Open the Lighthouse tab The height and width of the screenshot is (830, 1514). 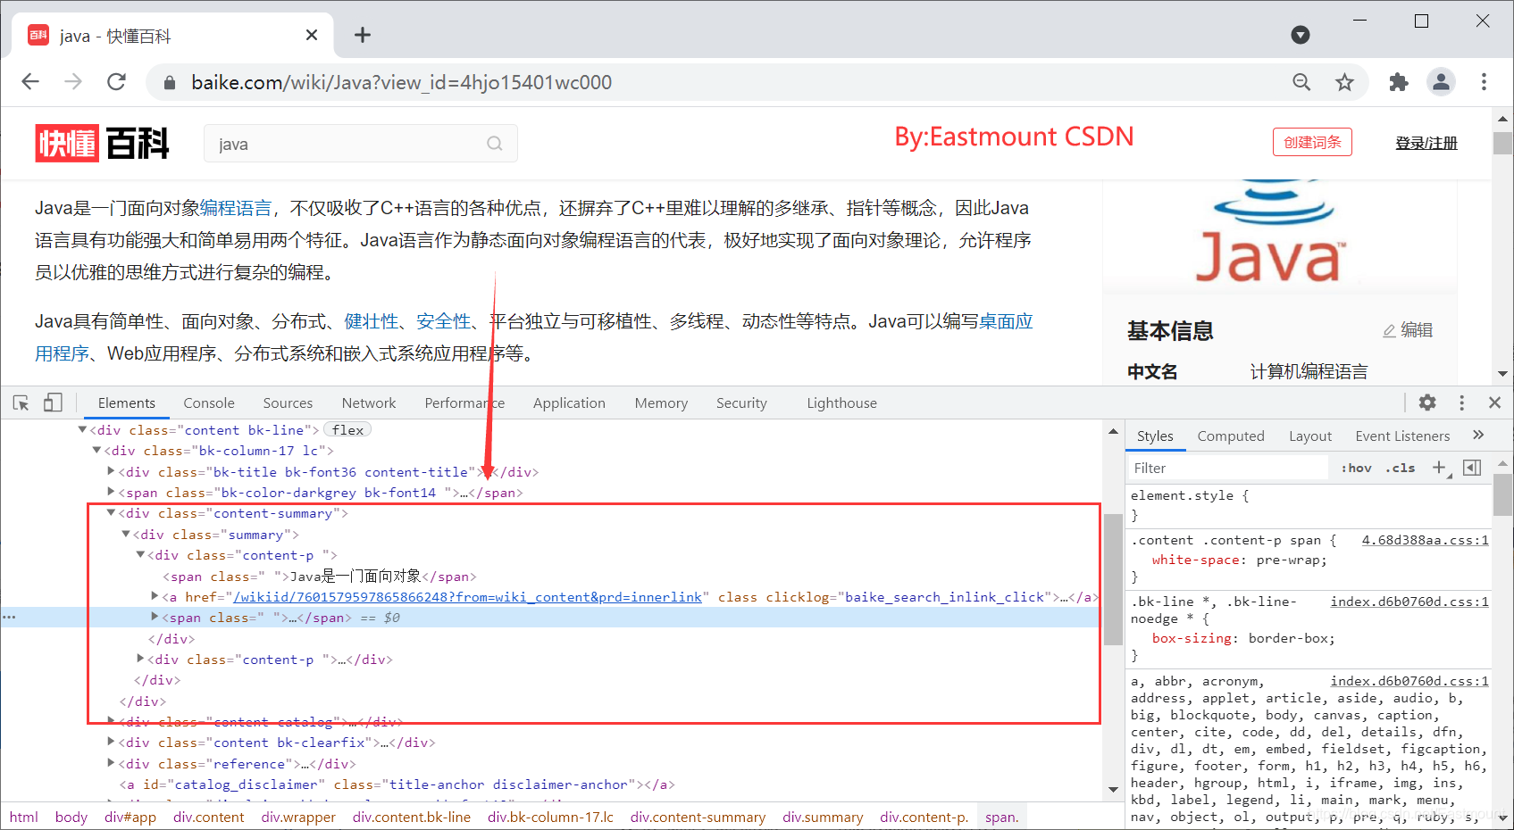[x=841, y=403]
